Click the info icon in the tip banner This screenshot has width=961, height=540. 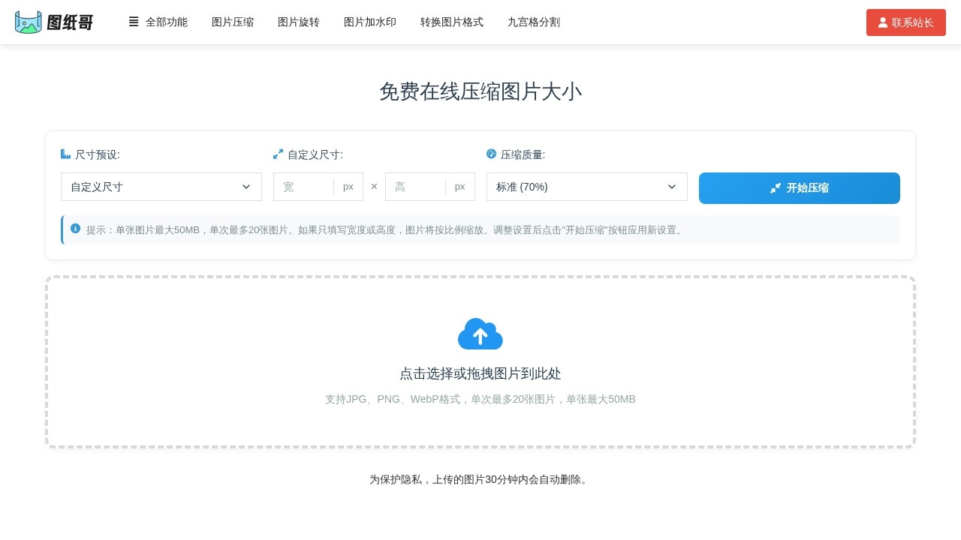(x=75, y=229)
